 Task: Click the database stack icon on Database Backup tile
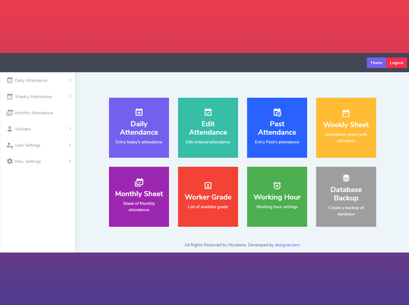[x=346, y=178]
